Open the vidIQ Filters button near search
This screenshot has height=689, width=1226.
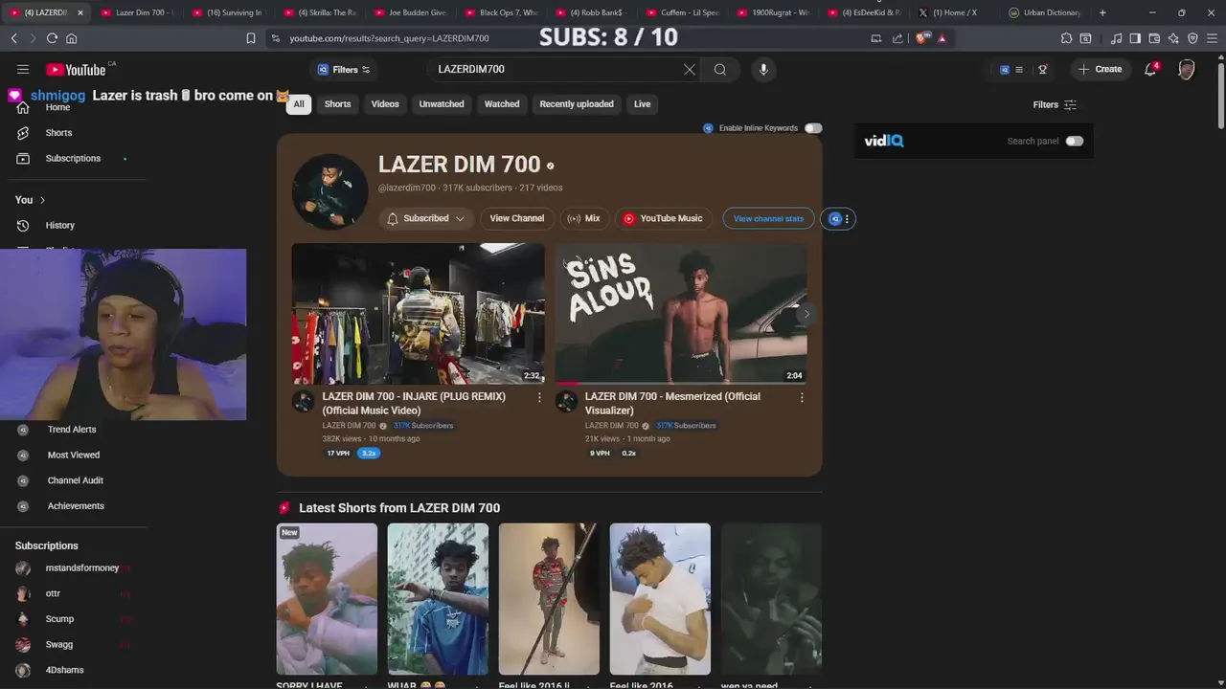(x=343, y=70)
